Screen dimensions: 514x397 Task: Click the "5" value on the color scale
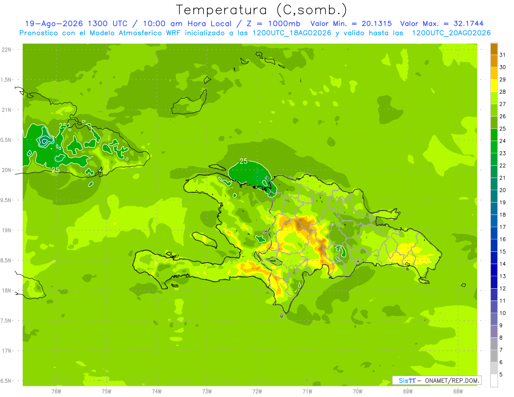[501, 374]
